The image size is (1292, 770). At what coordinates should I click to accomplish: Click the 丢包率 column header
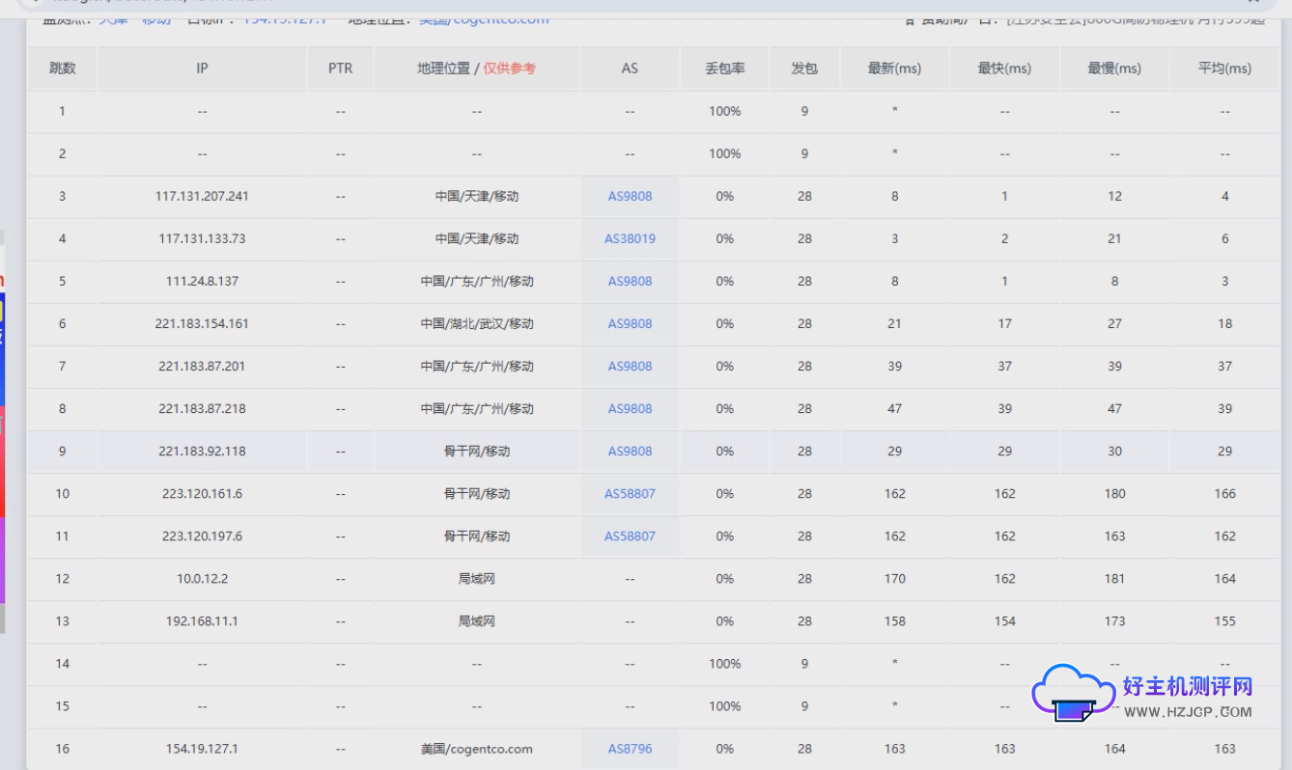[x=724, y=68]
